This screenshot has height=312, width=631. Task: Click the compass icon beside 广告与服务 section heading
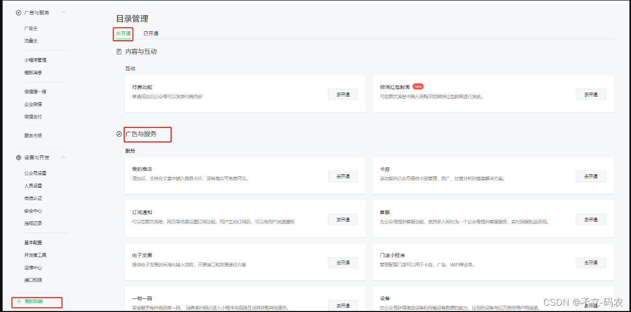click(119, 134)
